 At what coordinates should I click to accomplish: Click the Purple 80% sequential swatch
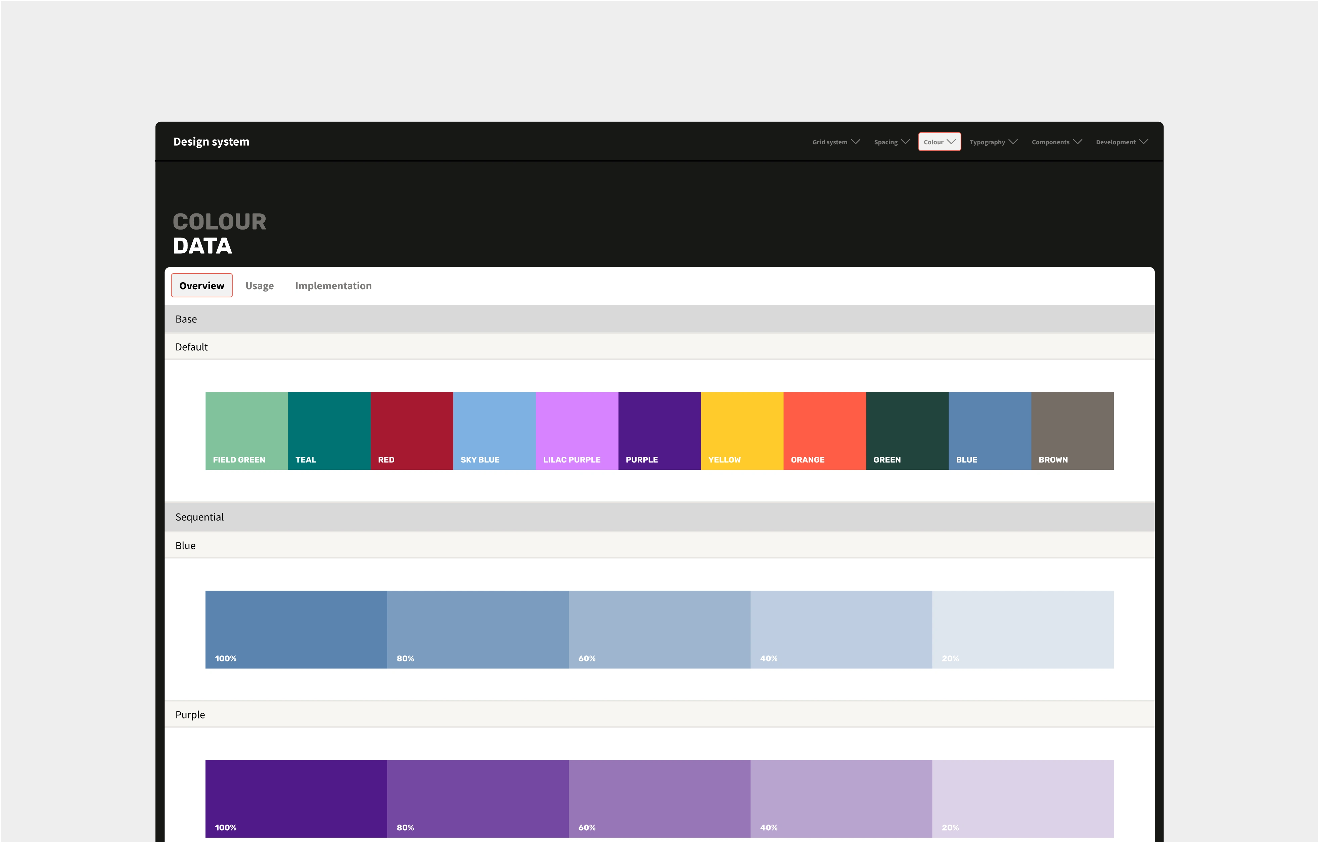(477, 798)
